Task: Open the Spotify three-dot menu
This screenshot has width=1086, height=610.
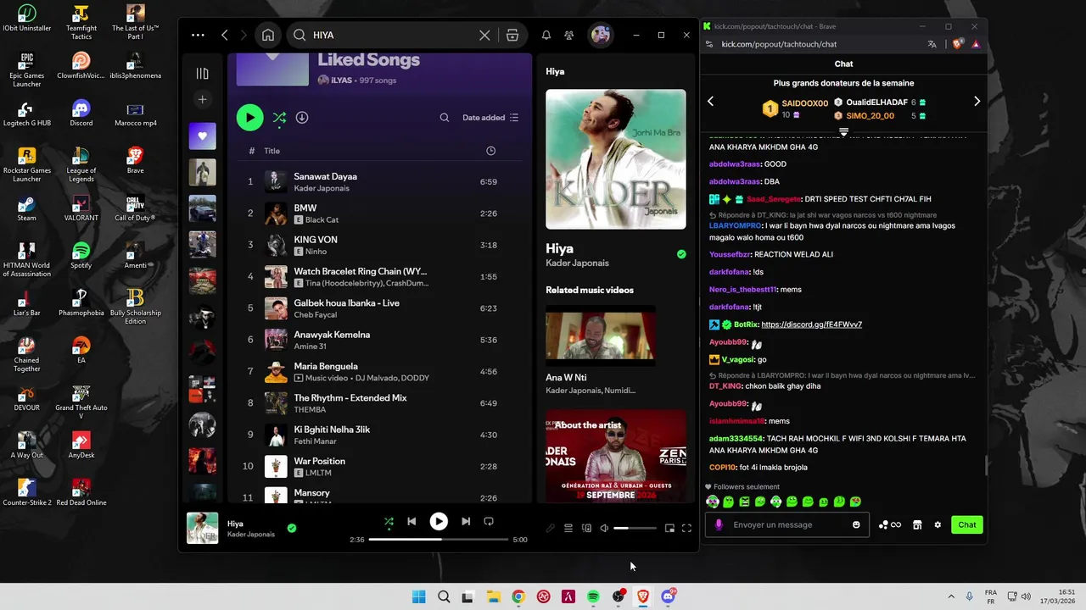Action: click(x=198, y=35)
